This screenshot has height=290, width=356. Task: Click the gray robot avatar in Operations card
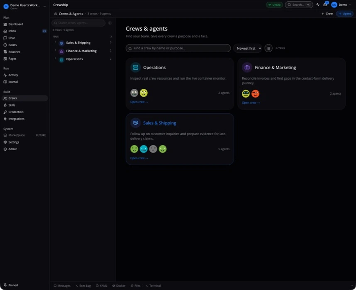[134, 93]
